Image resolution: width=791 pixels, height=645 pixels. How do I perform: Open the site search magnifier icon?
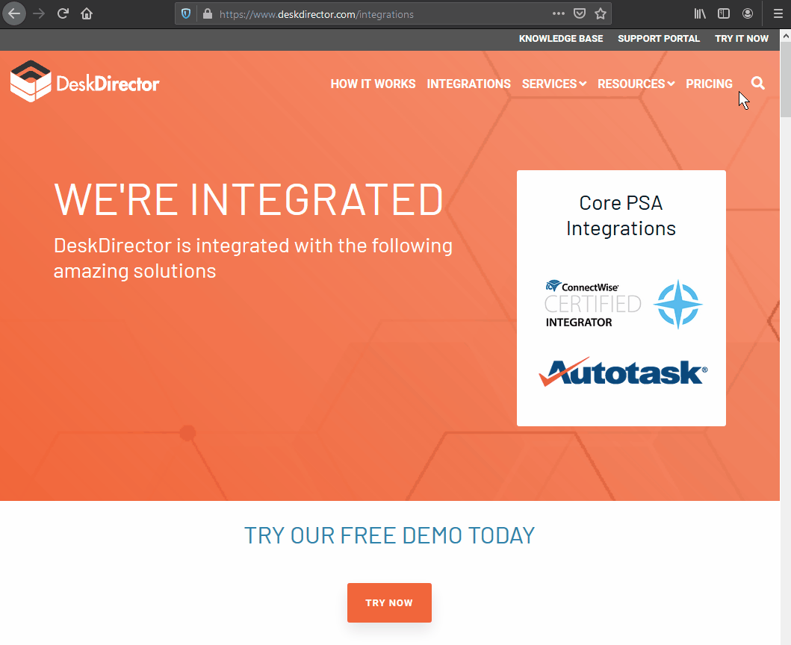point(757,83)
